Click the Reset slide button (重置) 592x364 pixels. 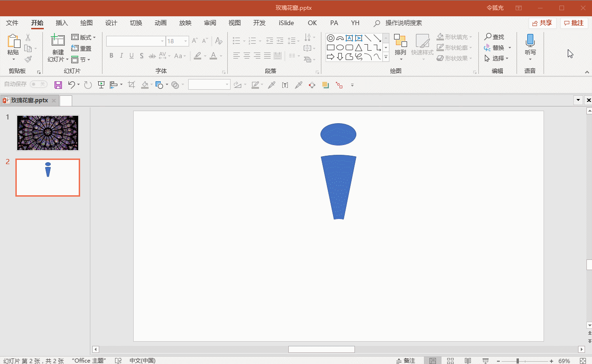click(82, 48)
